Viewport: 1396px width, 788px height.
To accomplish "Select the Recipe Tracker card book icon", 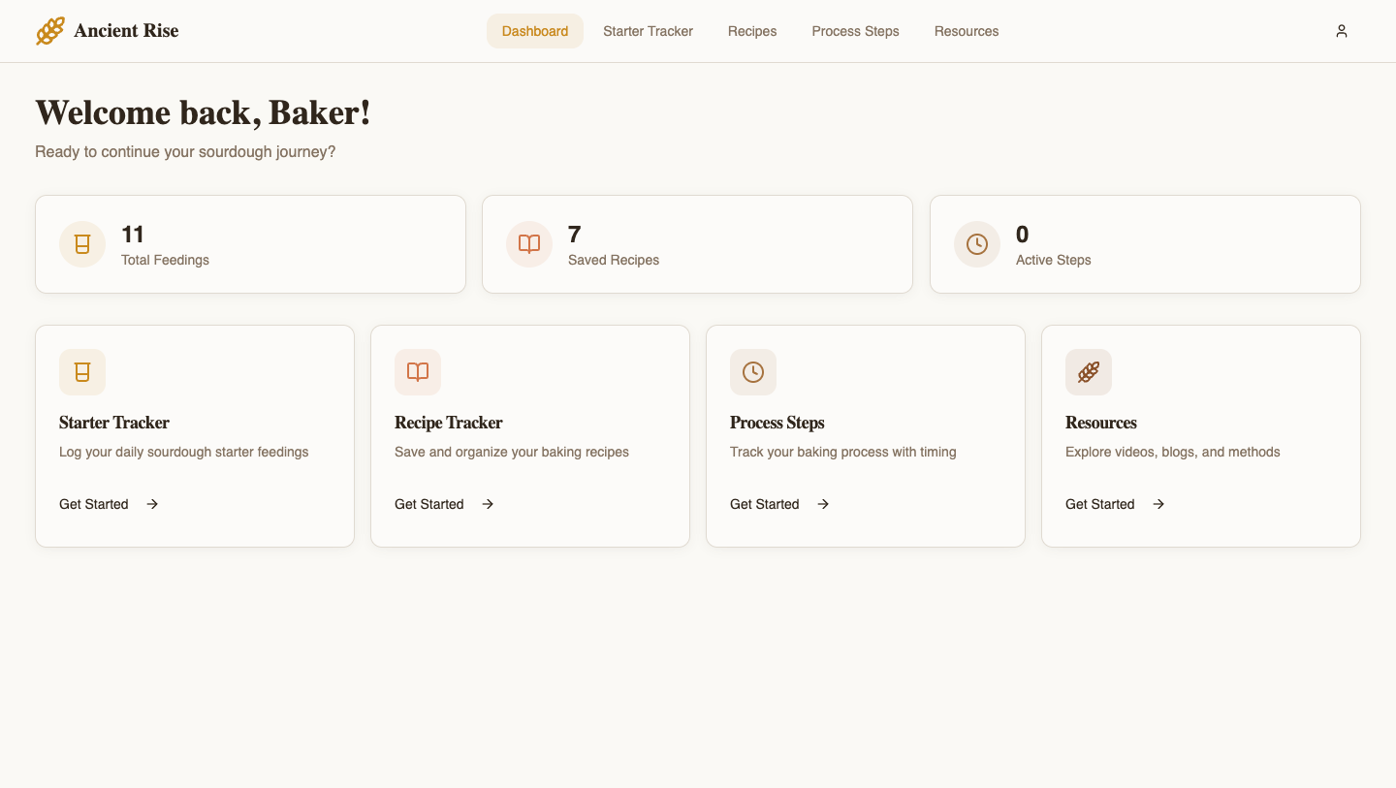I will pos(418,372).
